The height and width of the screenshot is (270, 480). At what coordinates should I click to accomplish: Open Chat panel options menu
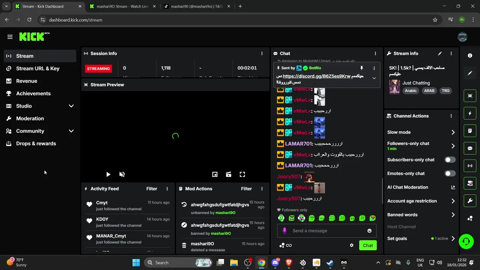(375, 54)
